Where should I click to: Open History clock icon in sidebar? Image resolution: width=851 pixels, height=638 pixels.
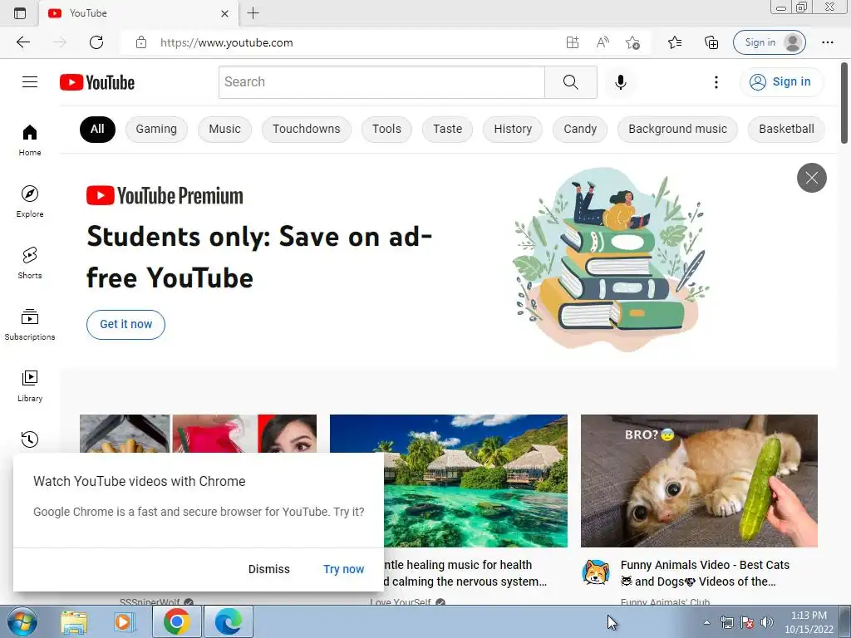click(30, 439)
